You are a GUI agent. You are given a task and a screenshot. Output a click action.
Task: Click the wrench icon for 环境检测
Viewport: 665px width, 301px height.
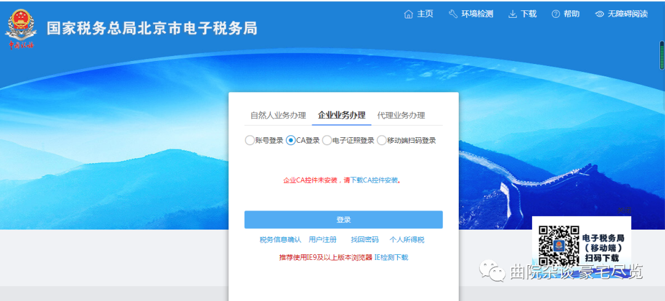(x=453, y=14)
